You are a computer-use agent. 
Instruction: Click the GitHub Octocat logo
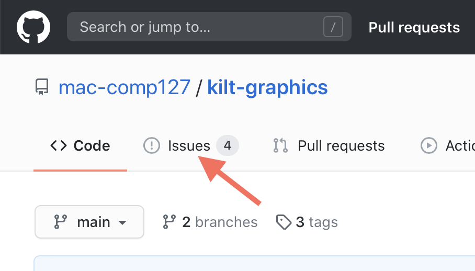[x=33, y=27]
